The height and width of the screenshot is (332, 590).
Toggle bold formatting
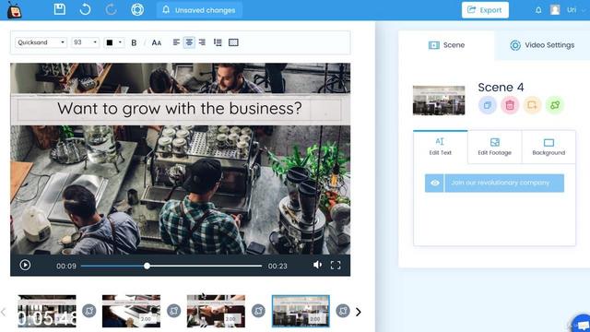click(x=134, y=43)
